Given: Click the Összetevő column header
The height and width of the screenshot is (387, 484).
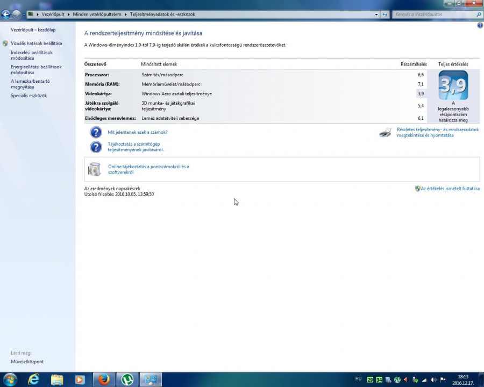Looking at the screenshot, I should (x=95, y=64).
